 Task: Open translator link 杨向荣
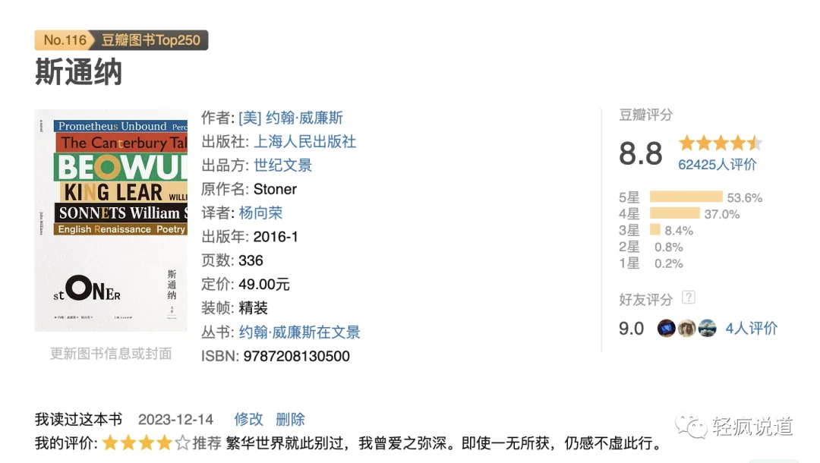click(260, 213)
